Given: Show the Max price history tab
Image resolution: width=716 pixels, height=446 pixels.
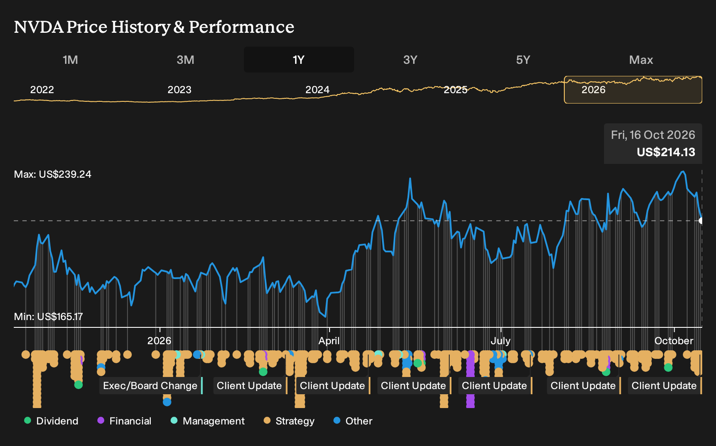Looking at the screenshot, I should point(641,60).
